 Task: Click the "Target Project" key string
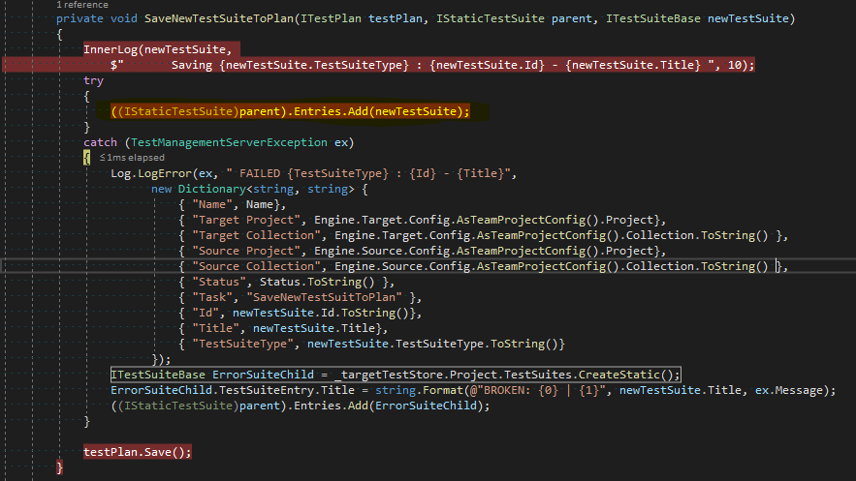pos(249,220)
